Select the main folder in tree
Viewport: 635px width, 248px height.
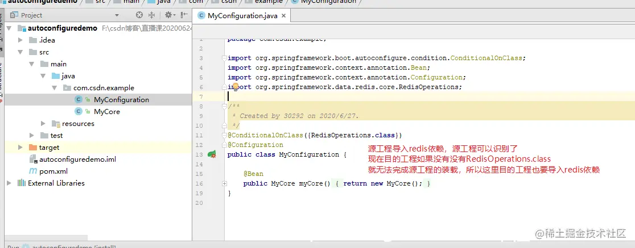(x=59, y=64)
